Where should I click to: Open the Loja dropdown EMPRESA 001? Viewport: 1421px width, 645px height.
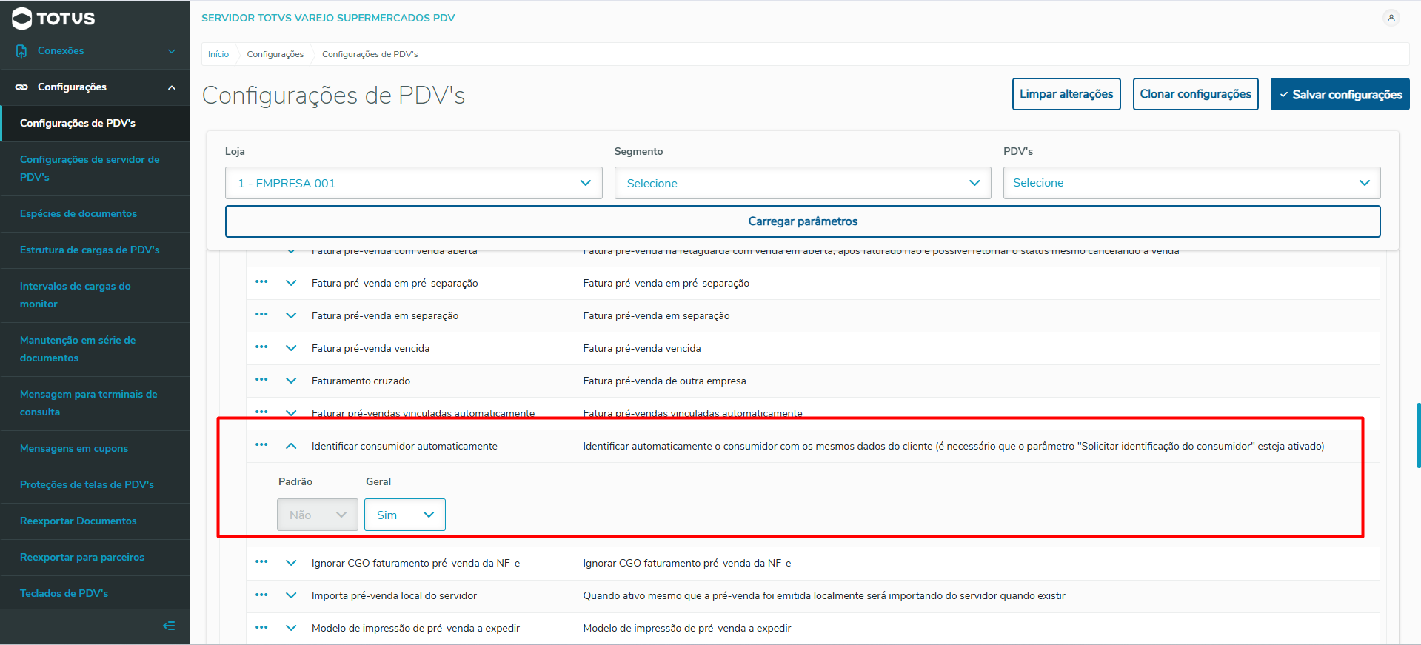(413, 183)
